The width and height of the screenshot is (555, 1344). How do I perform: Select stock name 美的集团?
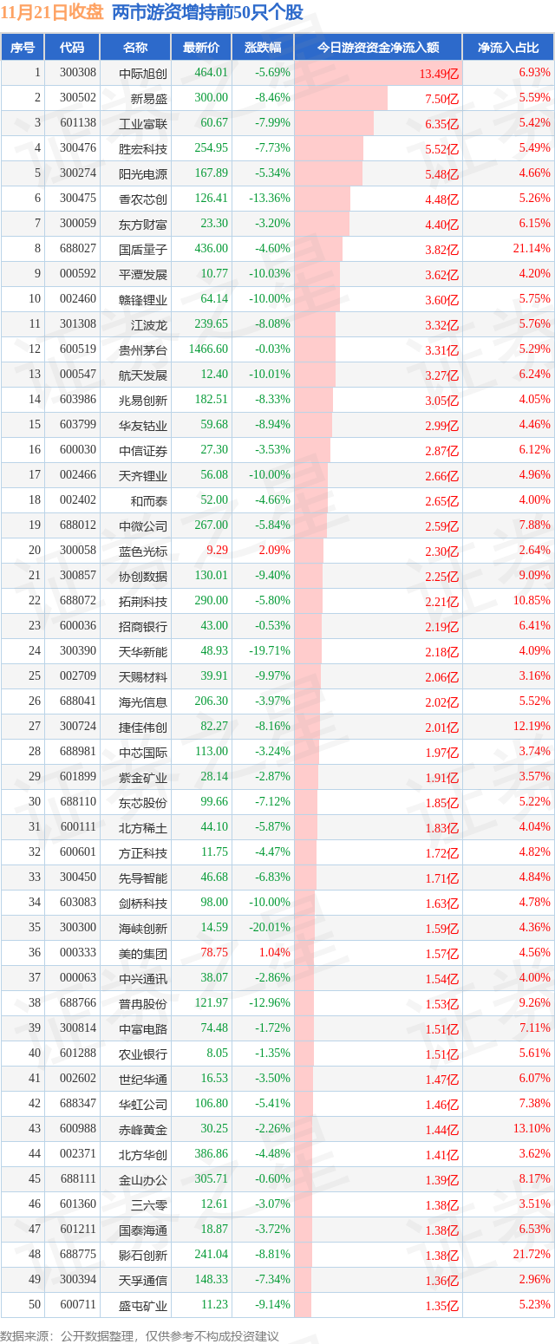click(143, 954)
